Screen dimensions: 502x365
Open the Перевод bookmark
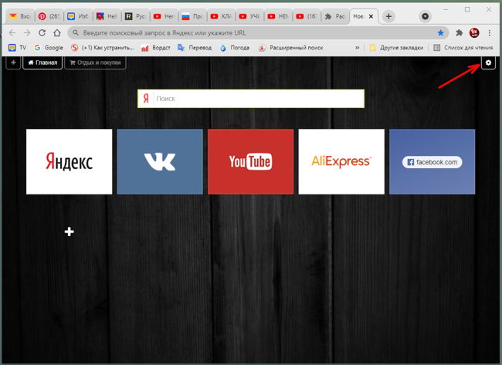tap(195, 48)
